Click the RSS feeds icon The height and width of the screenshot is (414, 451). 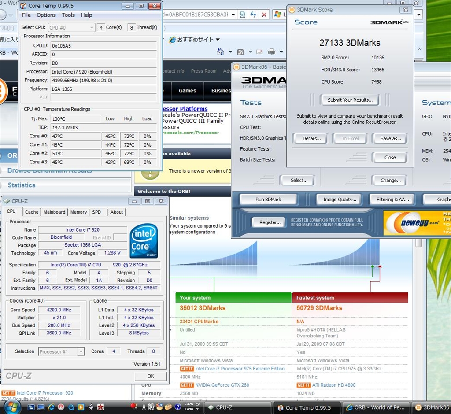coord(240,52)
